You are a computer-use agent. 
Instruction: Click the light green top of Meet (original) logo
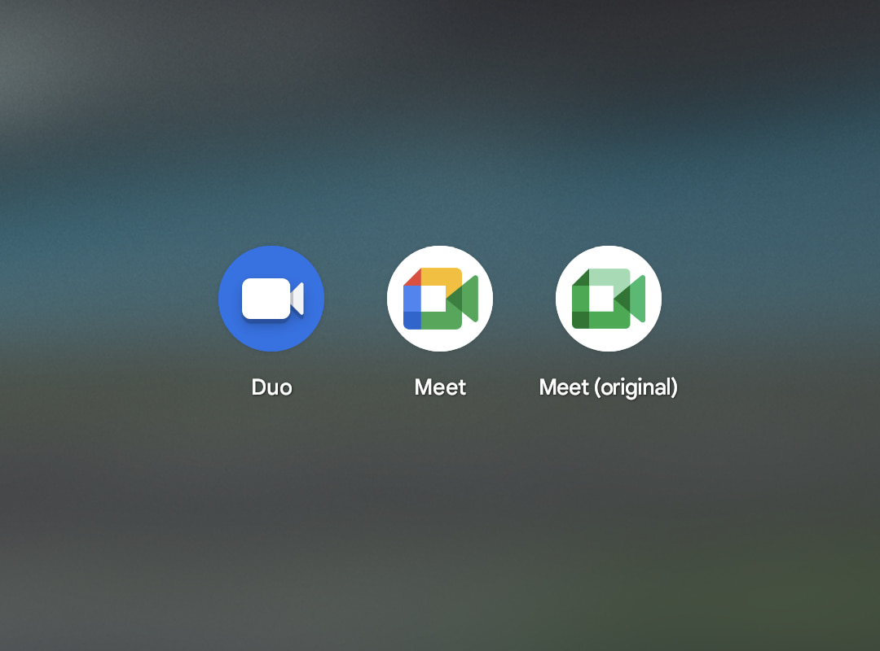[609, 277]
